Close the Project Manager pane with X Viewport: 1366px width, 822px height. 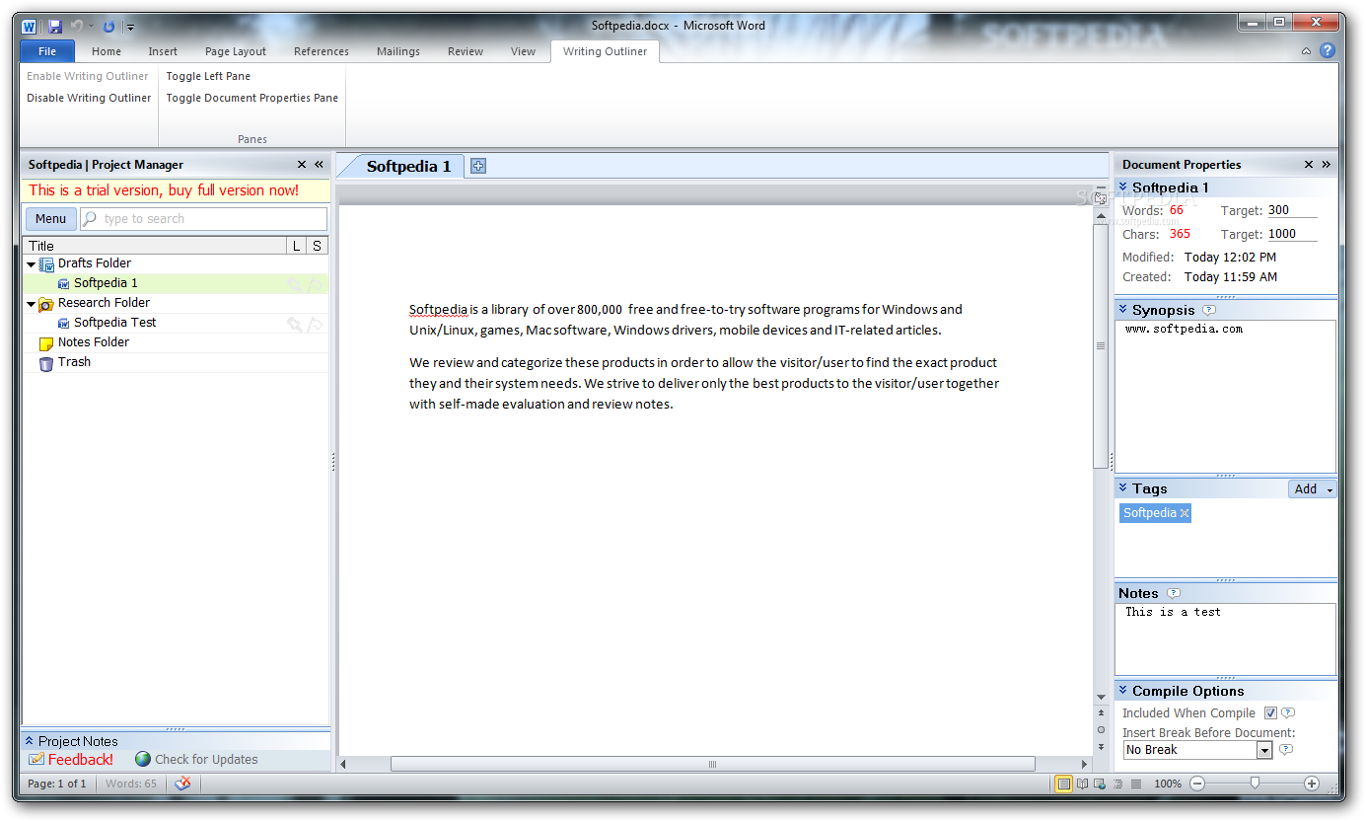coord(302,165)
